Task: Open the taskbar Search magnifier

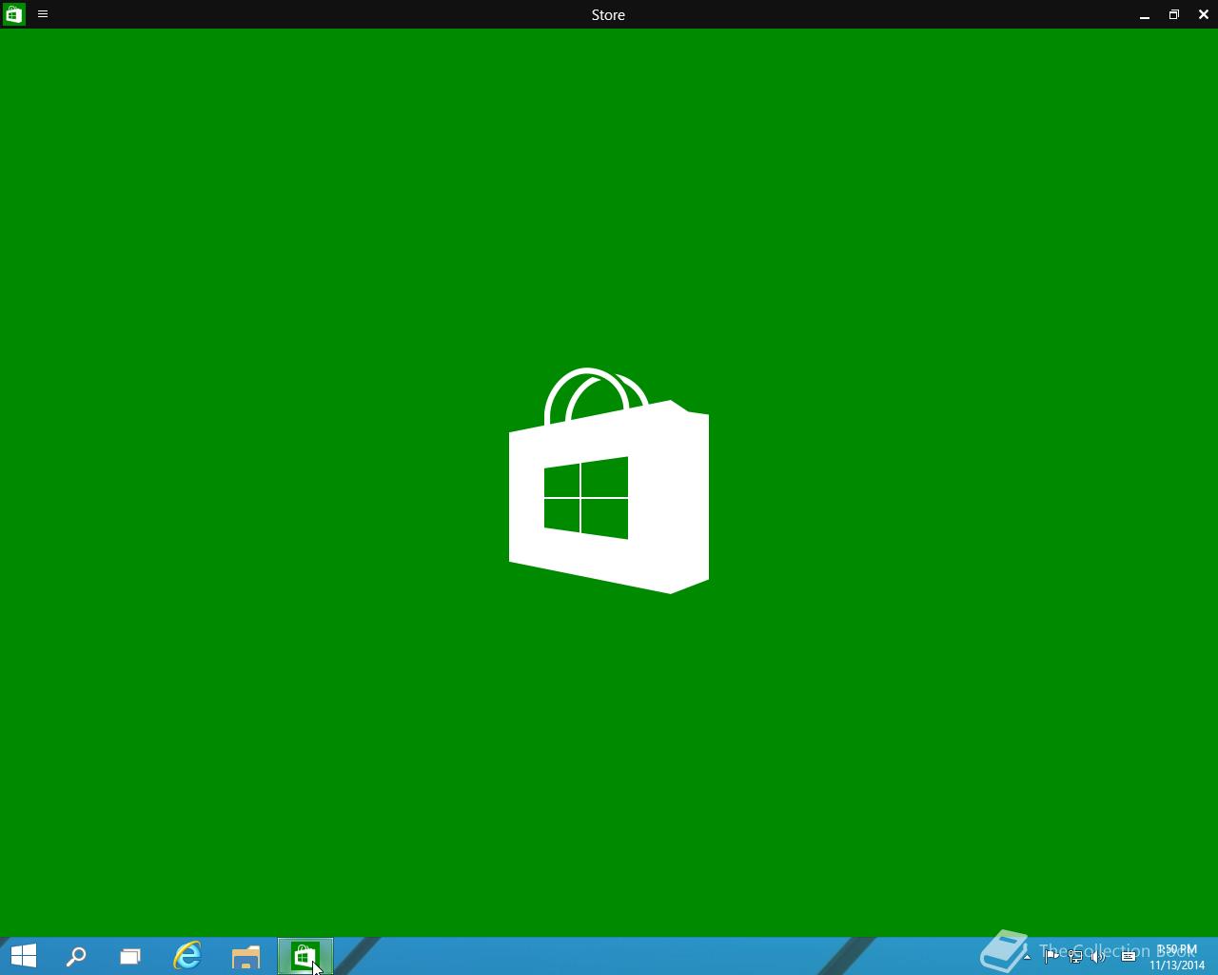Action: (76, 956)
